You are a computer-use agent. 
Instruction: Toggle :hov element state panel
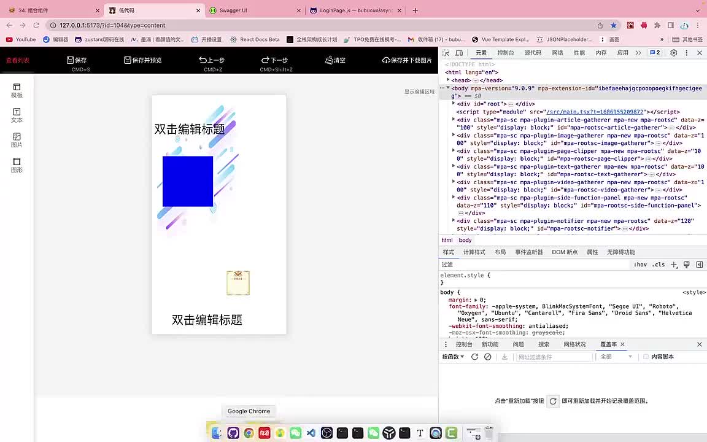[640, 265]
